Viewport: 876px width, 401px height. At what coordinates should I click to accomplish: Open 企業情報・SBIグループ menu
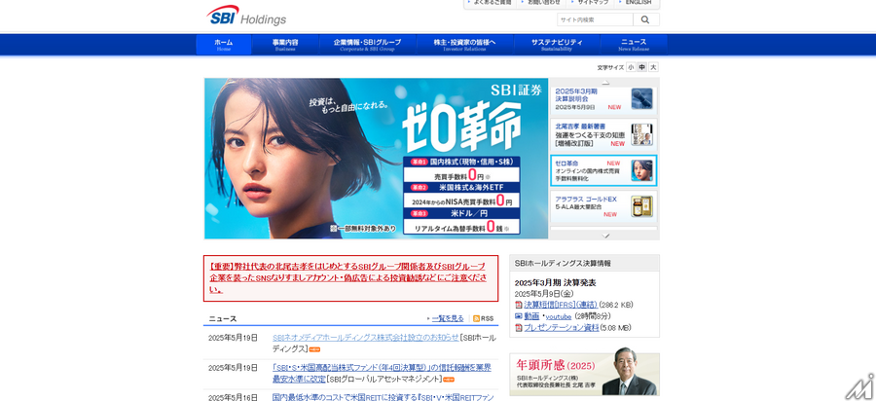[x=367, y=45]
